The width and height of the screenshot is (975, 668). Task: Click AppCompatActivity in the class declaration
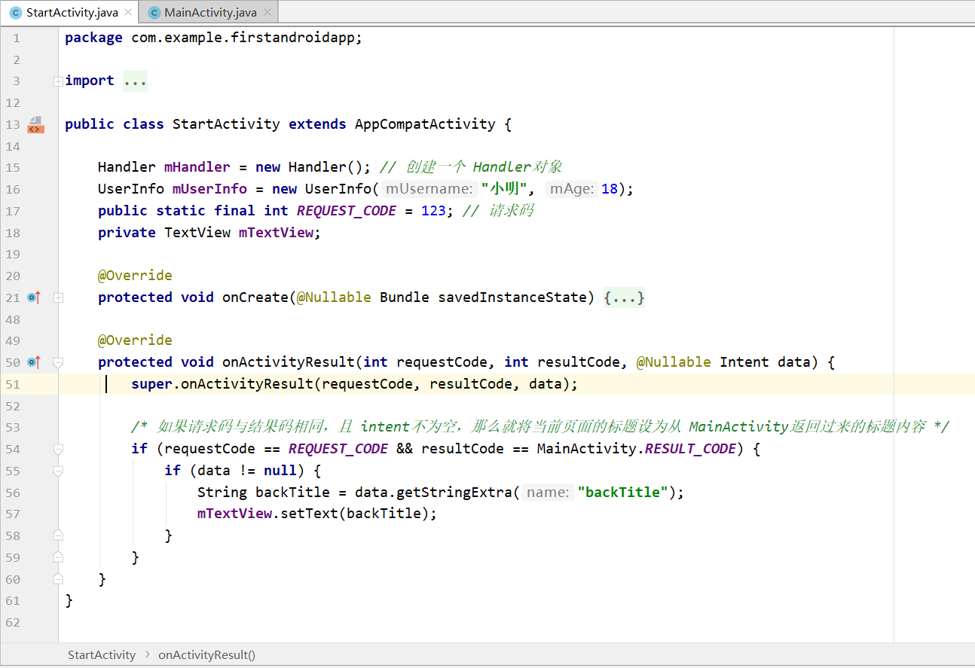(425, 124)
